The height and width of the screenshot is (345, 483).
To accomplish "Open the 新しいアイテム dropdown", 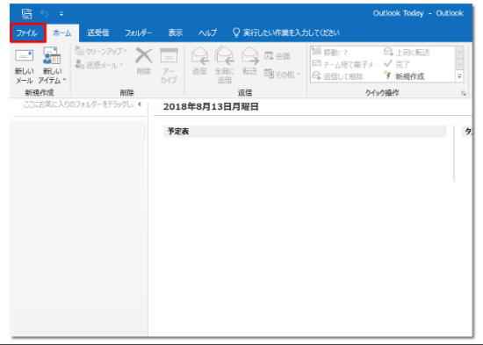I will [x=52, y=65].
